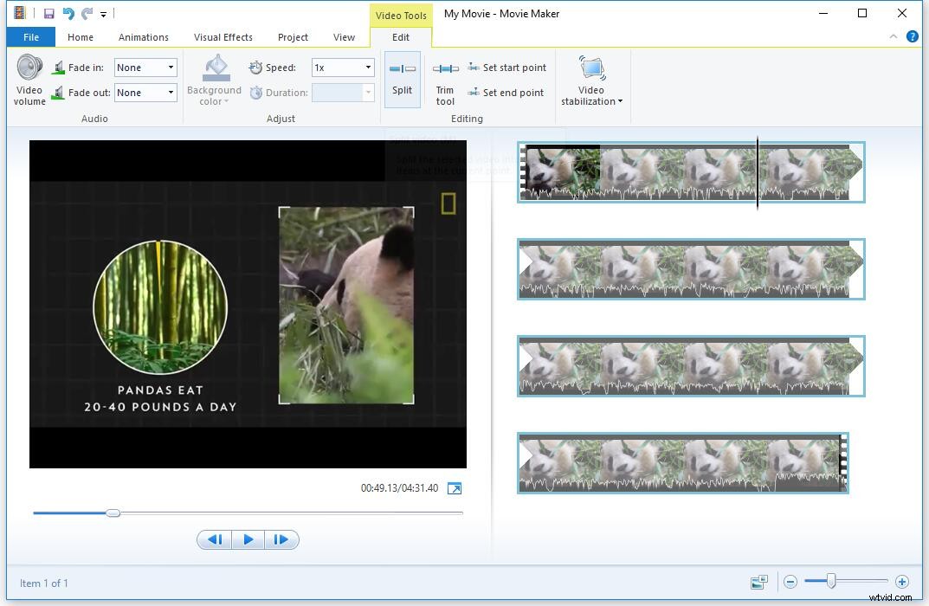Advance to the next frame

tap(281, 539)
